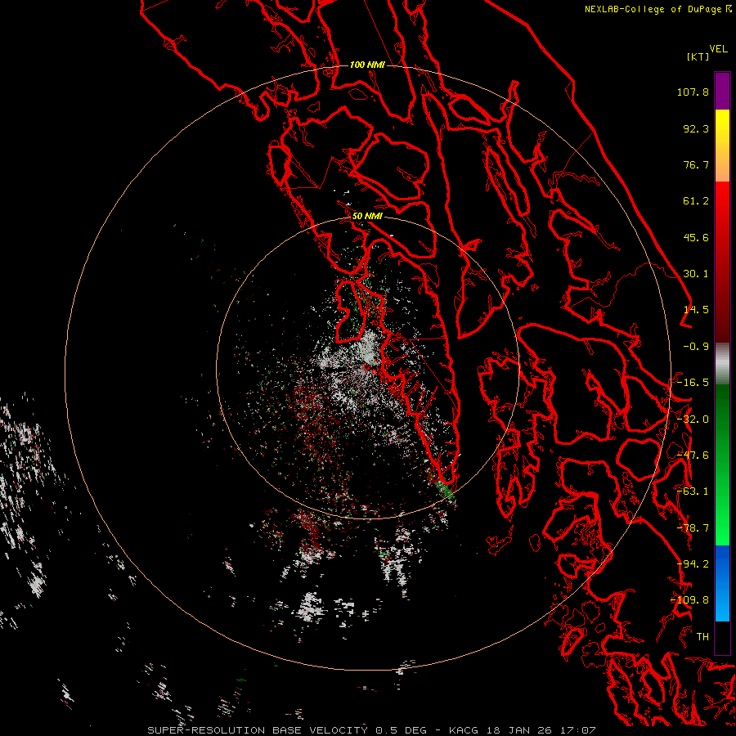Image resolution: width=736 pixels, height=736 pixels.
Task: Click the -94.2 velocity scale value
Action: 693,564
